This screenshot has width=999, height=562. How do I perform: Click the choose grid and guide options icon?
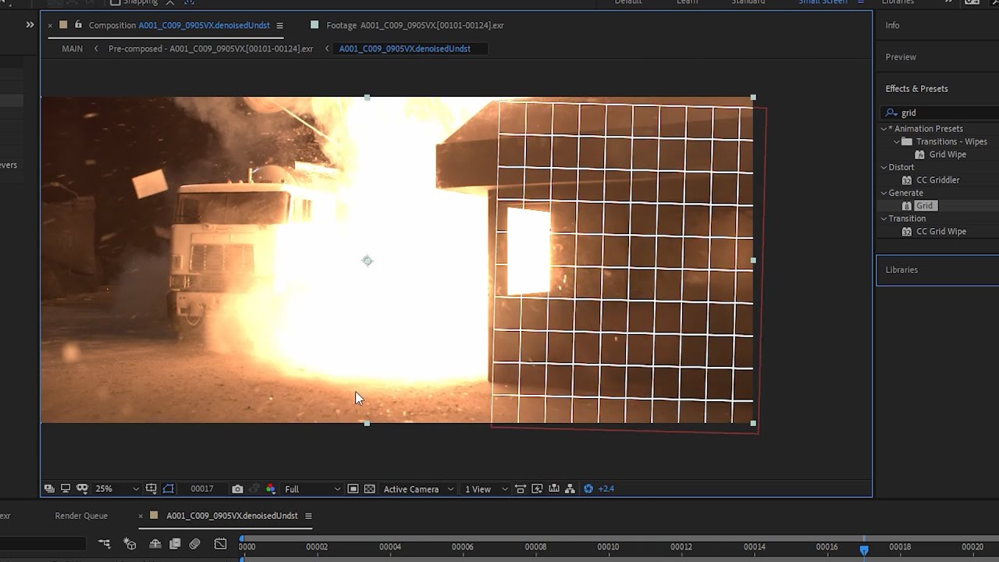tap(151, 489)
